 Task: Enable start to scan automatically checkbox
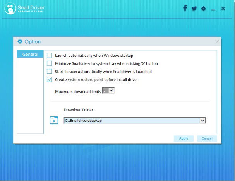49,72
